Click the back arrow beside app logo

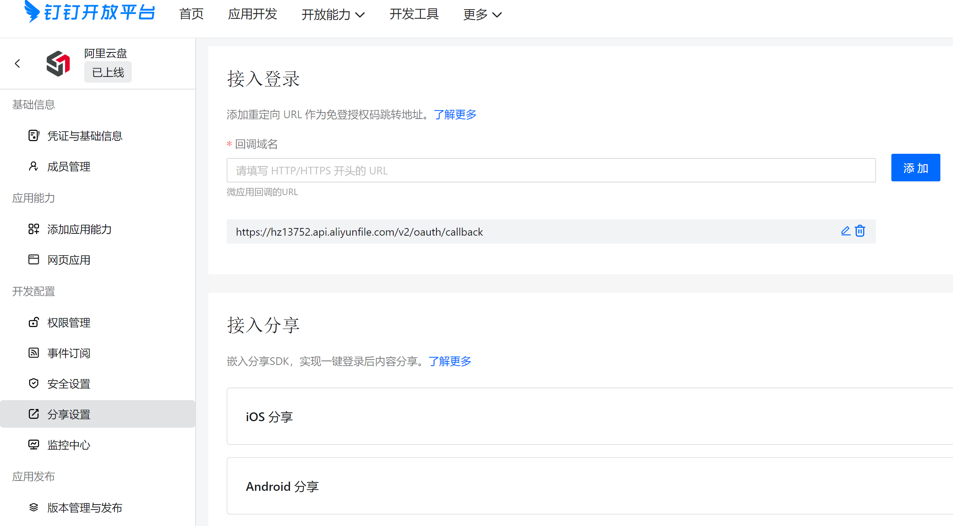coord(17,64)
